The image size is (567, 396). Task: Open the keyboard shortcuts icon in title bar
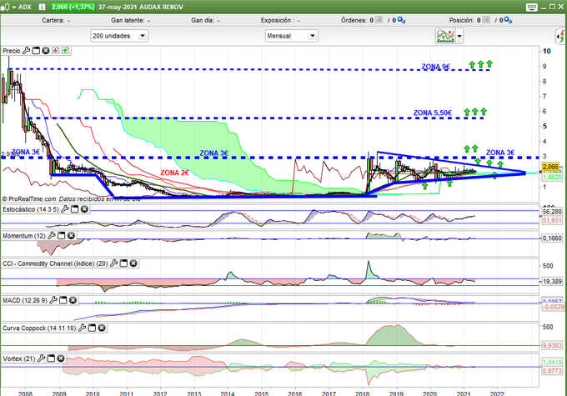point(532,8)
